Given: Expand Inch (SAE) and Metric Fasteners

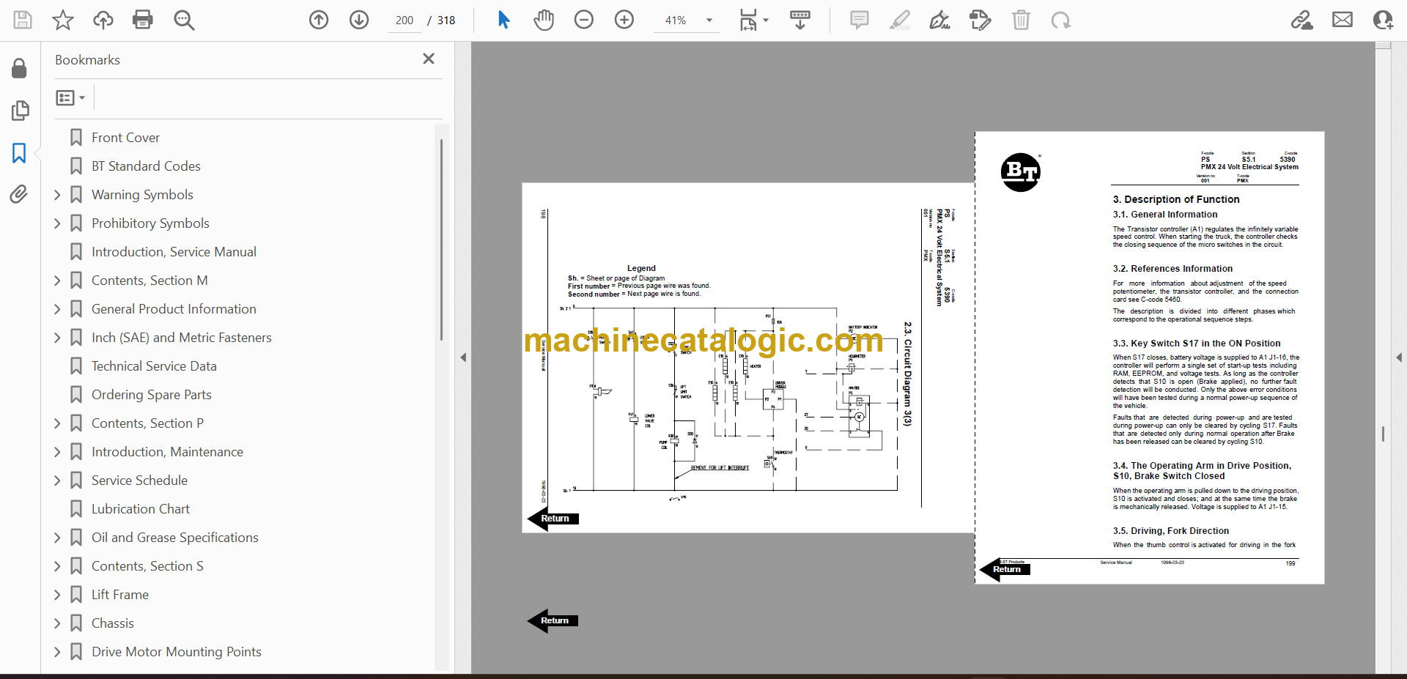Looking at the screenshot, I should point(57,338).
